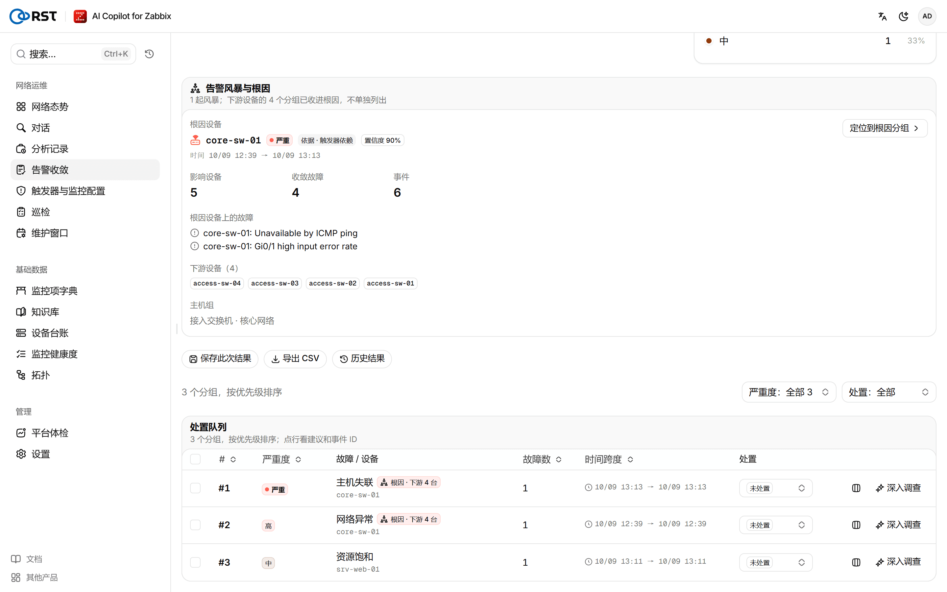
Task: Open 拓扑 sidebar item
Action: pos(85,375)
